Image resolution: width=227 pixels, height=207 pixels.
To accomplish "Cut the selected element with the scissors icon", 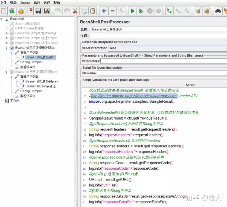I will pyautogui.click(x=75, y=11).
